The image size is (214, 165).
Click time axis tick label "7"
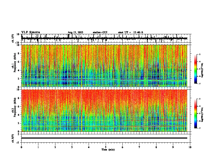139,147
